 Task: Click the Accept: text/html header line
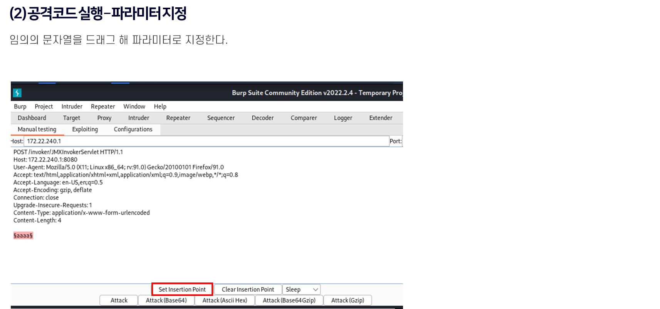point(126,175)
